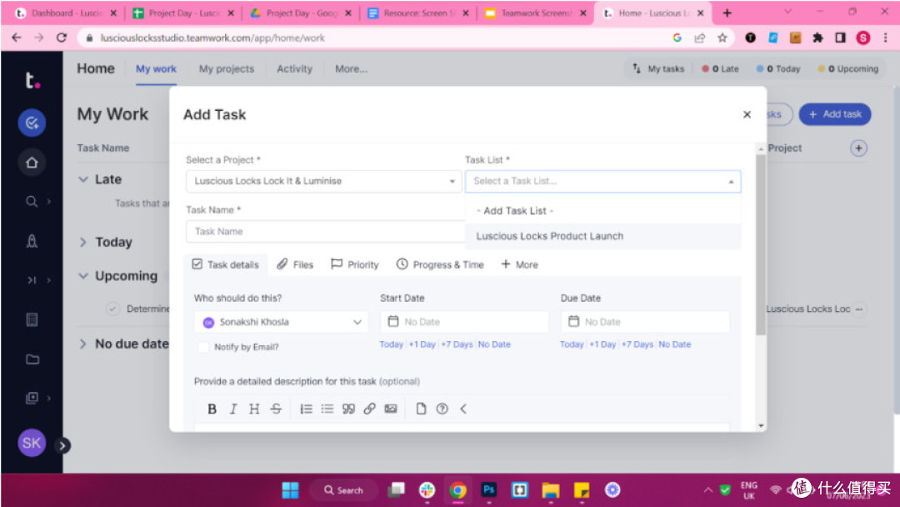The image size is (900, 507).
Task: Set Due Date +1 Day
Action: point(602,344)
